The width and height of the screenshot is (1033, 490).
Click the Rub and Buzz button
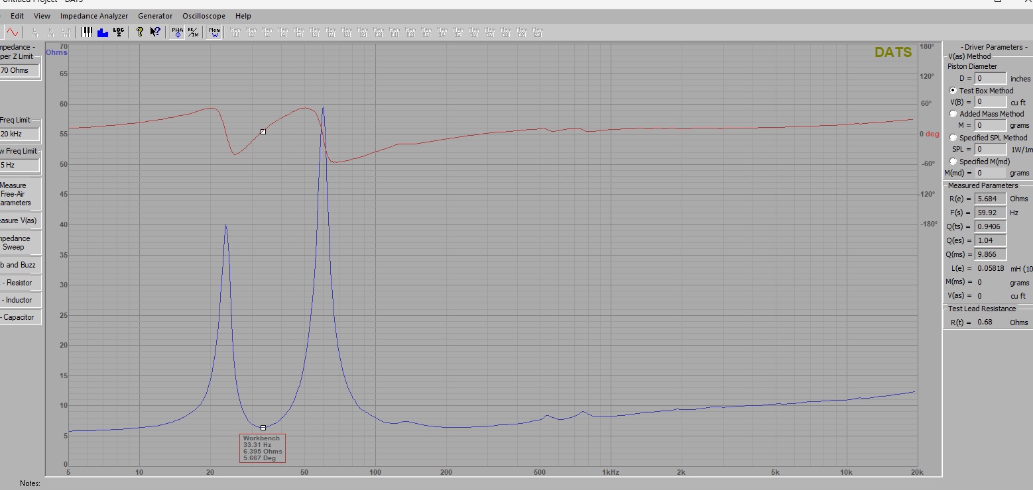point(19,265)
